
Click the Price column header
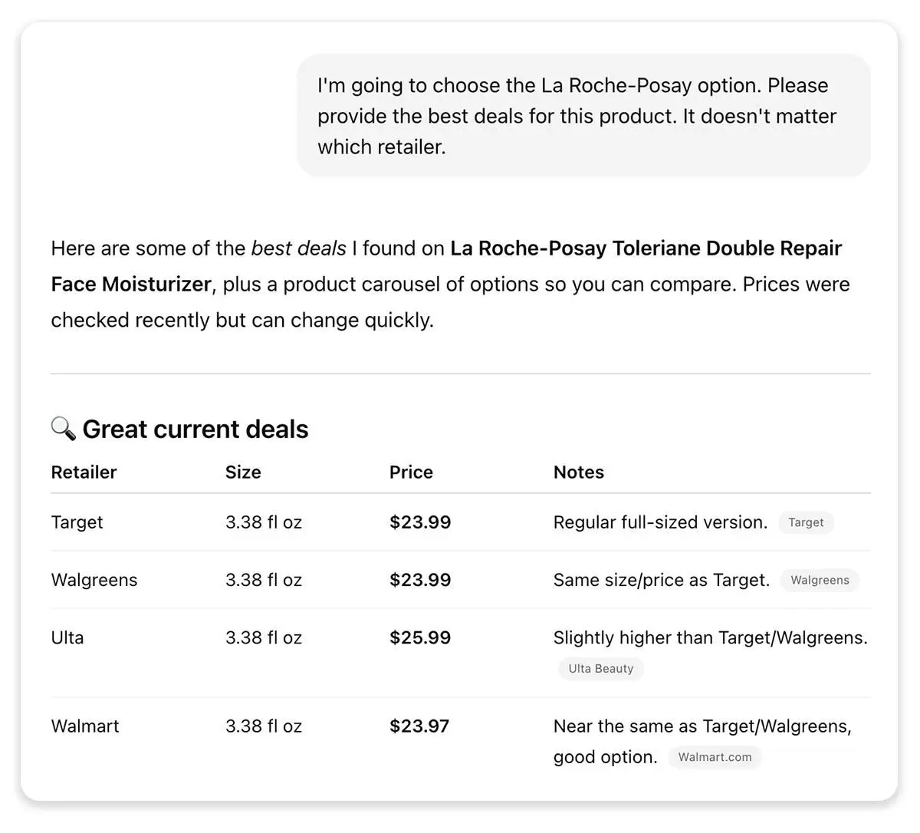[411, 472]
